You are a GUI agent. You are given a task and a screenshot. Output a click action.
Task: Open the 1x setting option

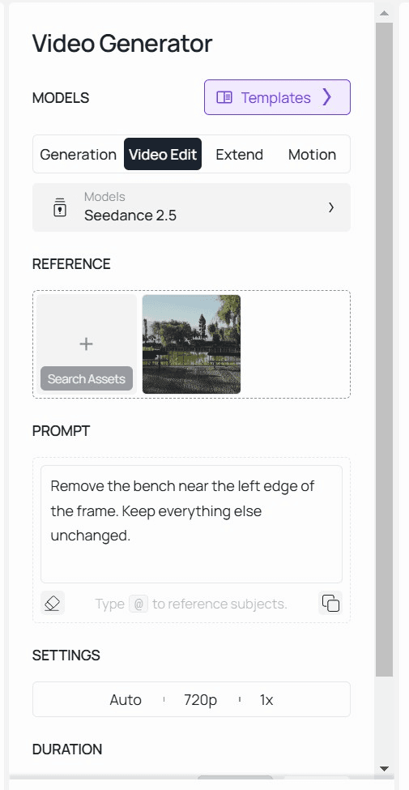(x=266, y=700)
